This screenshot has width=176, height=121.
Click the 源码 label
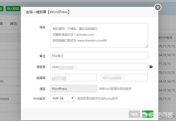pos(42,89)
